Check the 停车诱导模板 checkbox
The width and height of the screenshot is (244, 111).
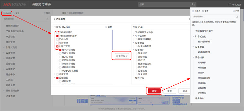60,64
